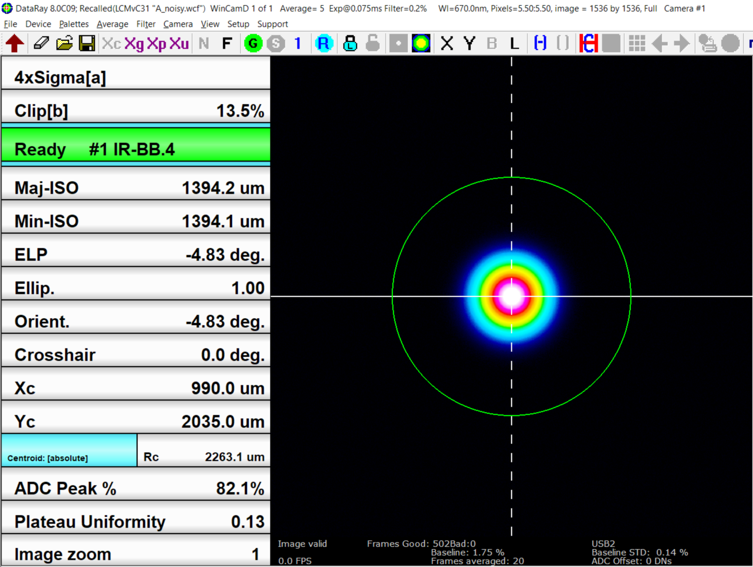Open the Filter menu
753x567 pixels.
pyautogui.click(x=146, y=24)
